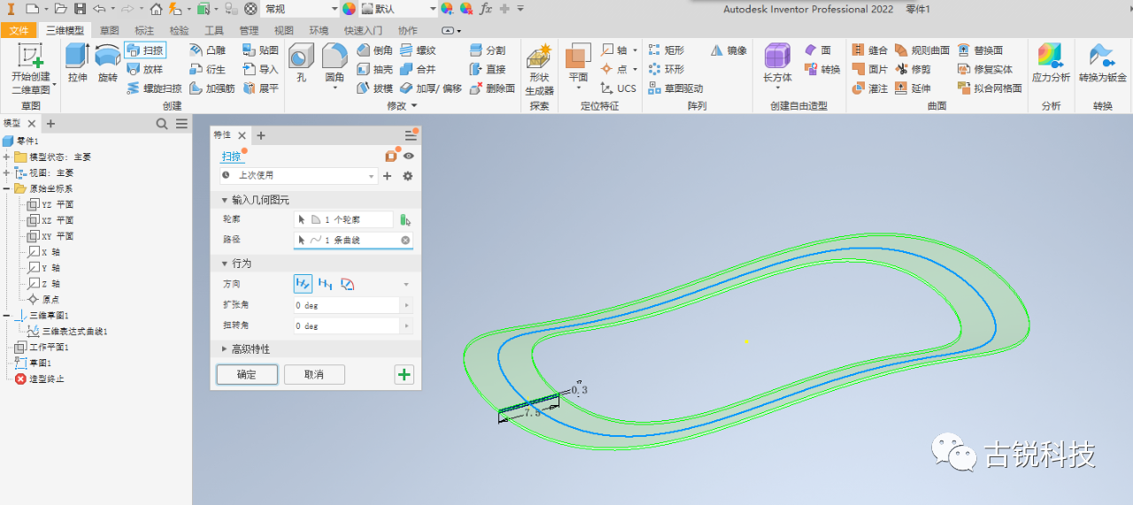Choose the Draft (拔模) tool

pos(375,88)
